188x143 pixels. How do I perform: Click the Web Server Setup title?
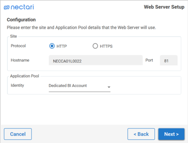(164, 7)
